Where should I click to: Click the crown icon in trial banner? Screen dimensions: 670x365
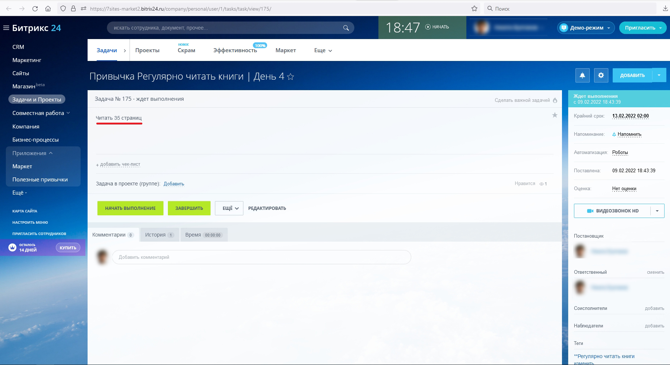pyautogui.click(x=12, y=247)
